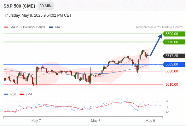
Task: Click the MA 20 + Bollinger Bands label
Action: point(28,27)
